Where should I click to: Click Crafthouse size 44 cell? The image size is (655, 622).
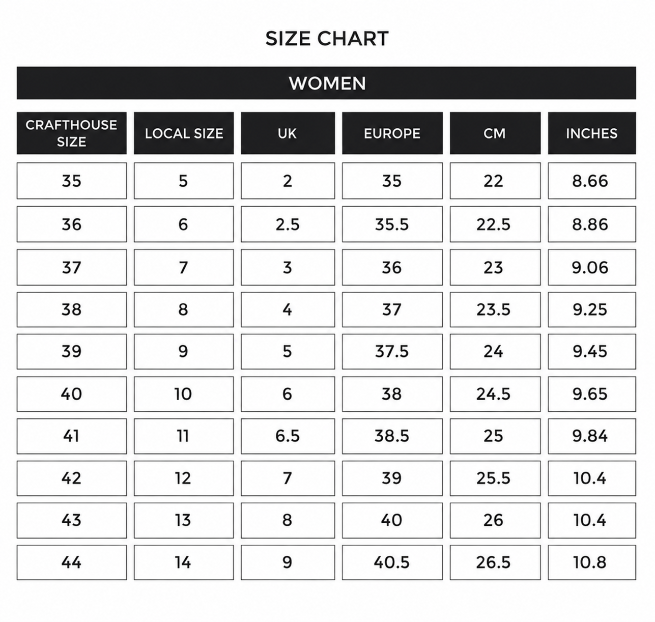[x=72, y=562]
